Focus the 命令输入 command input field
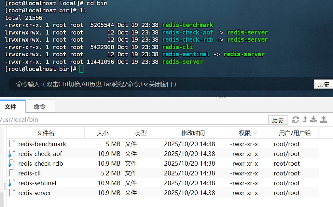Screen dimensions: 333x207 (160, 84)
